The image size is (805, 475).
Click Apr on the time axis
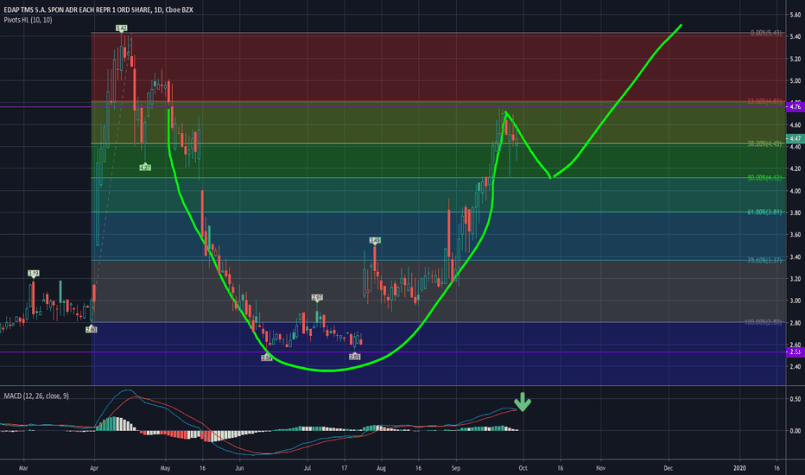94,468
